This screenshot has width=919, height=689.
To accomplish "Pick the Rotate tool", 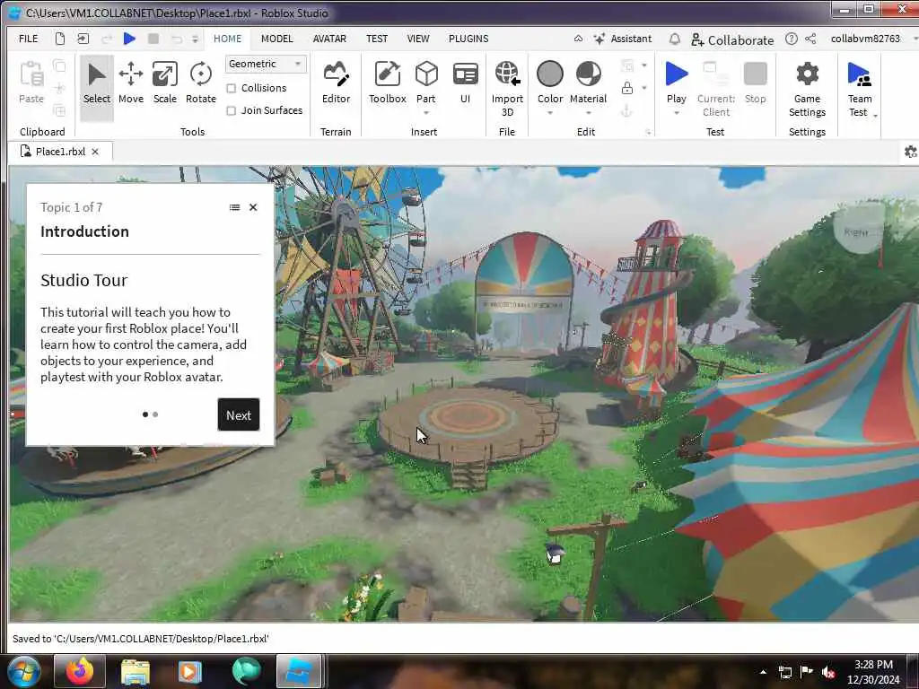I will (200, 83).
